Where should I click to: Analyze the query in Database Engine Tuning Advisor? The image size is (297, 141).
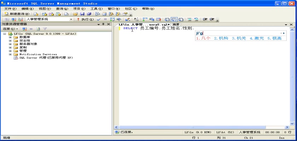pyautogui.click(x=119, y=19)
